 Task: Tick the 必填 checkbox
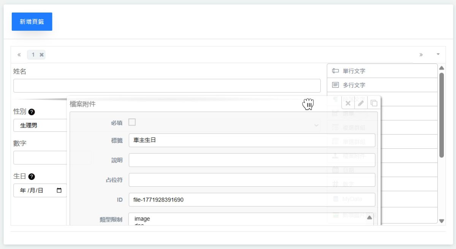pyautogui.click(x=132, y=122)
